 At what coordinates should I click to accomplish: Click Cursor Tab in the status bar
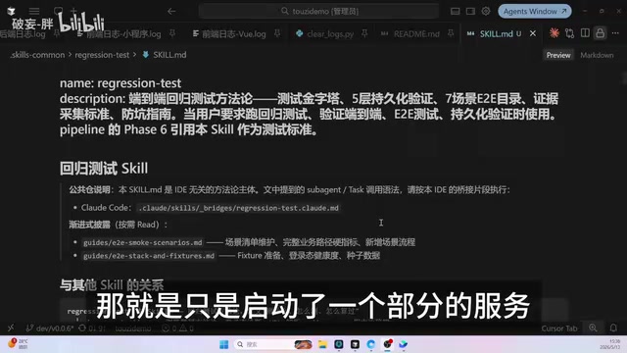point(559,328)
